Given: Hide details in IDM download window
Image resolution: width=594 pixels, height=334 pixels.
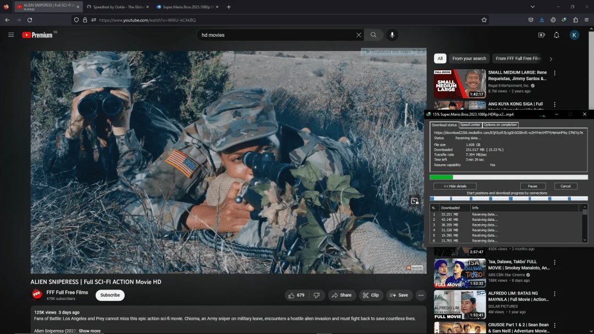Looking at the screenshot, I should click(x=455, y=186).
